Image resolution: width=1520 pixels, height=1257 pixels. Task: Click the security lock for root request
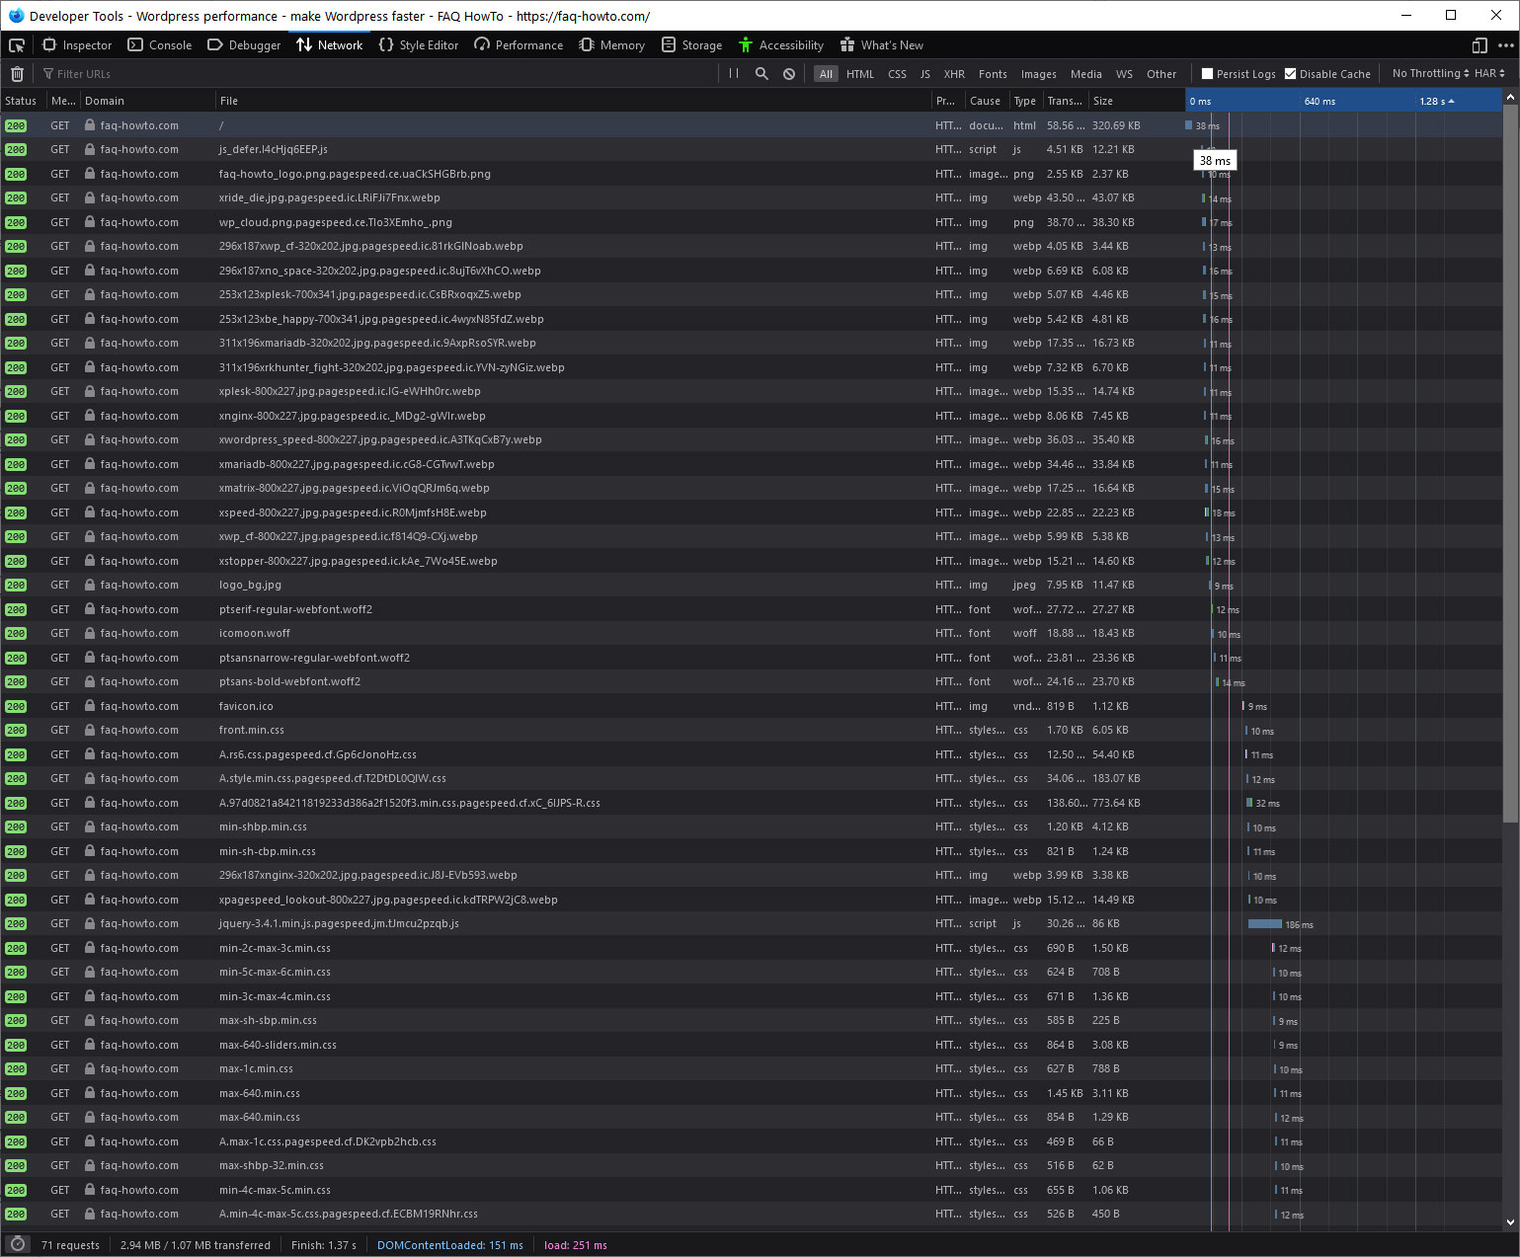pyautogui.click(x=90, y=125)
